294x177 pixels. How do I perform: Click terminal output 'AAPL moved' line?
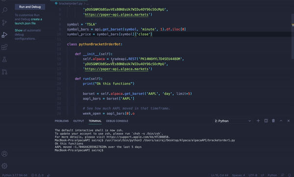(x=98, y=147)
